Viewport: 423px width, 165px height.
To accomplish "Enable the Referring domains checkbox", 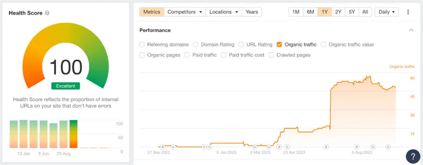I will pos(142,45).
